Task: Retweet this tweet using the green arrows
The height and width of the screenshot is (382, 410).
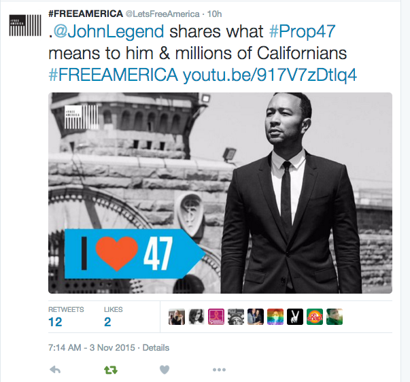Action: pos(111,370)
